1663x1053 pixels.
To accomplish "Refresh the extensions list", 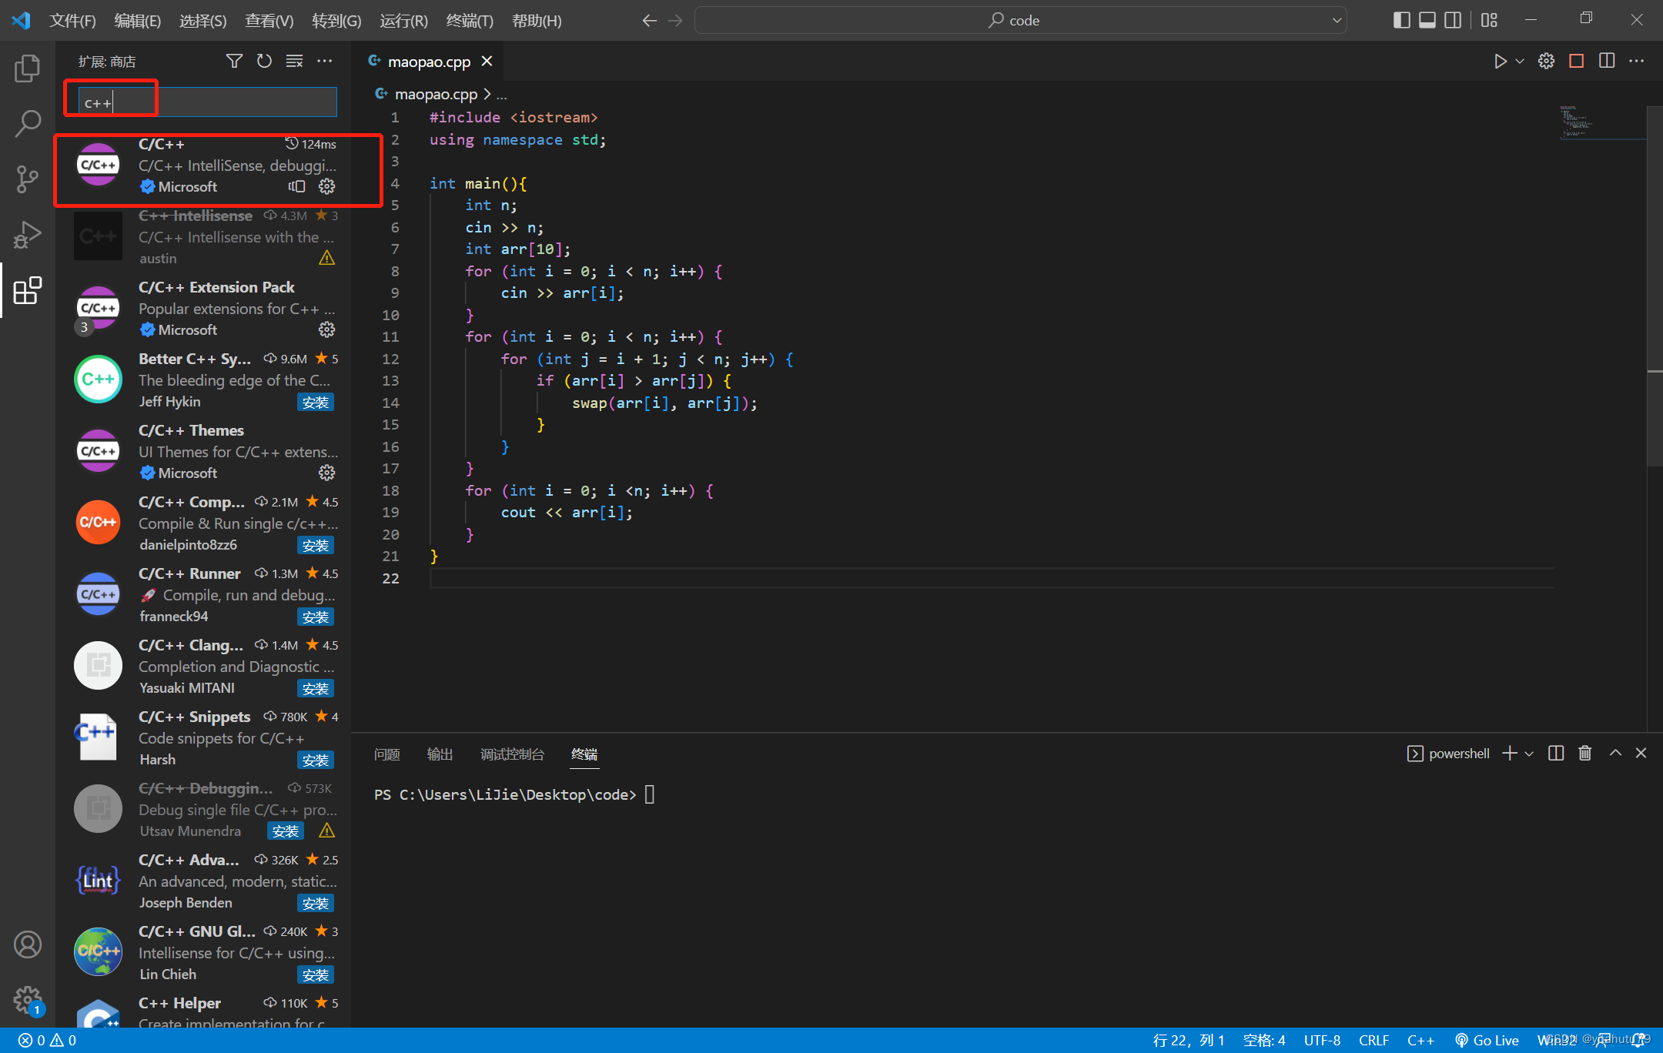I will (x=264, y=61).
